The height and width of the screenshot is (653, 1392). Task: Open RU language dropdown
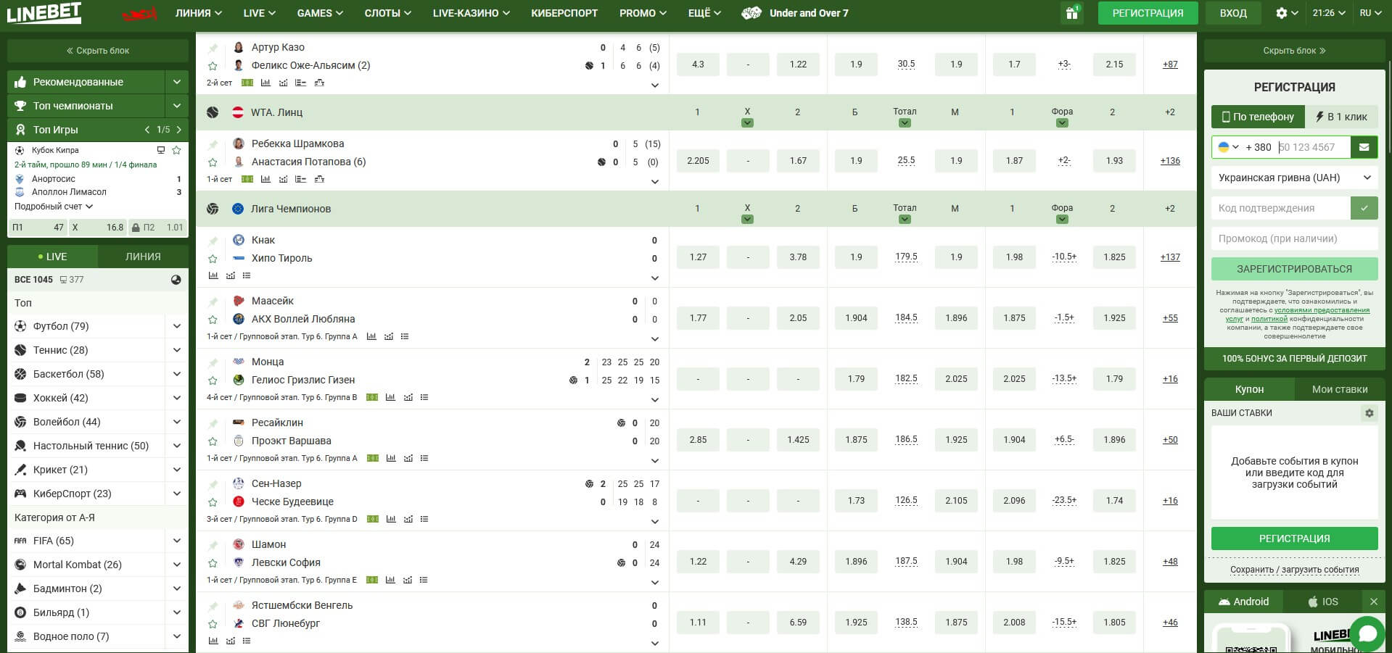pos(1370,13)
